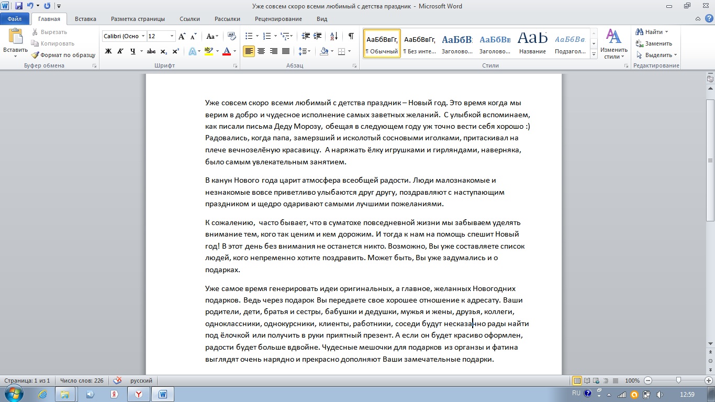This screenshot has width=715, height=402.
Task: Toggle subscript x₂ formatting
Action: tap(163, 51)
